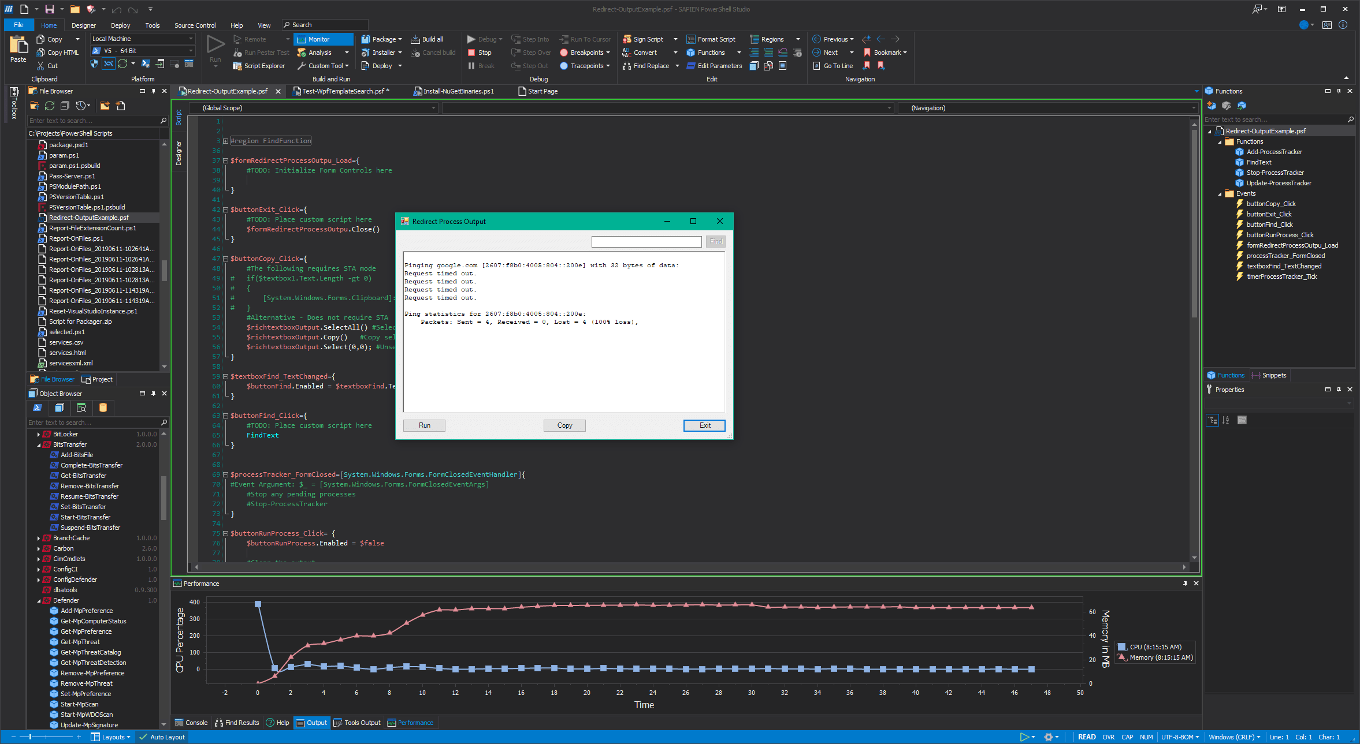The height and width of the screenshot is (744, 1360).
Task: Expand the BitLocker module node
Action: pyautogui.click(x=39, y=434)
